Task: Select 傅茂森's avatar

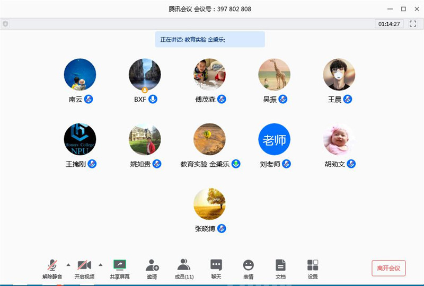Action: click(209, 74)
